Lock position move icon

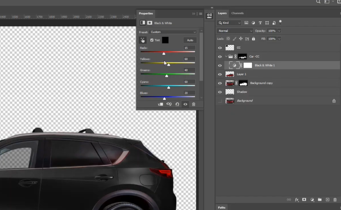(241, 39)
